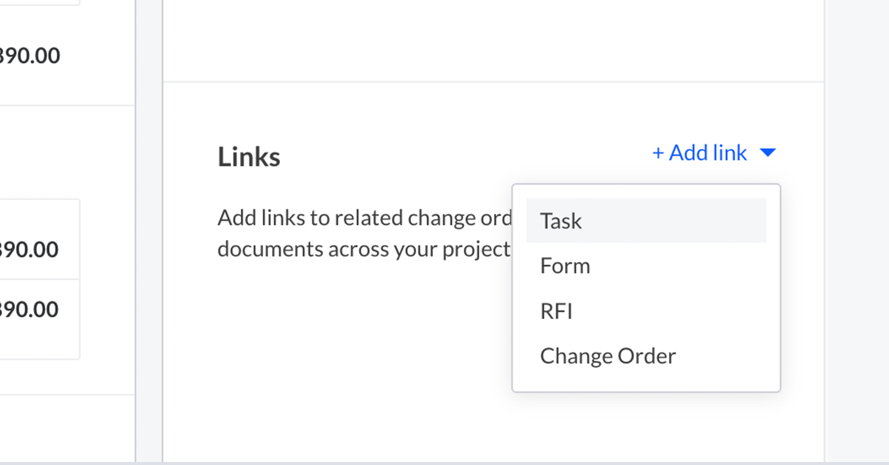Click the 390.00 amount in last table row
Screen dimensions: 889x465
[x=30, y=309]
